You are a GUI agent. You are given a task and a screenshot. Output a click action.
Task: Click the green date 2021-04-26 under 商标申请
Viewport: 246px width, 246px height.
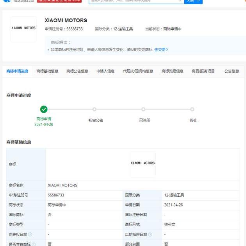tap(44, 124)
